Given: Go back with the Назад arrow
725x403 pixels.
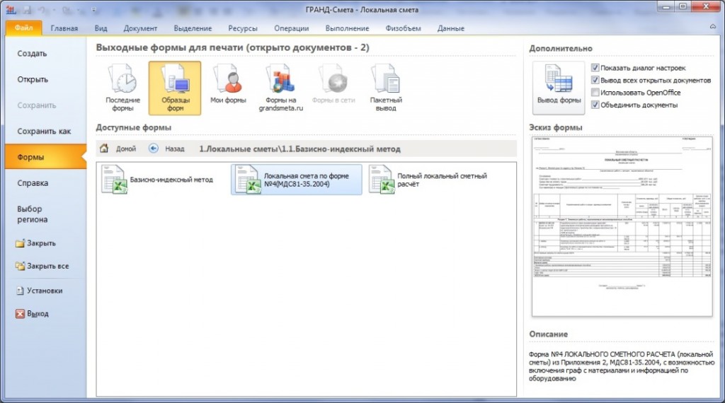Looking at the screenshot, I should click(x=166, y=148).
